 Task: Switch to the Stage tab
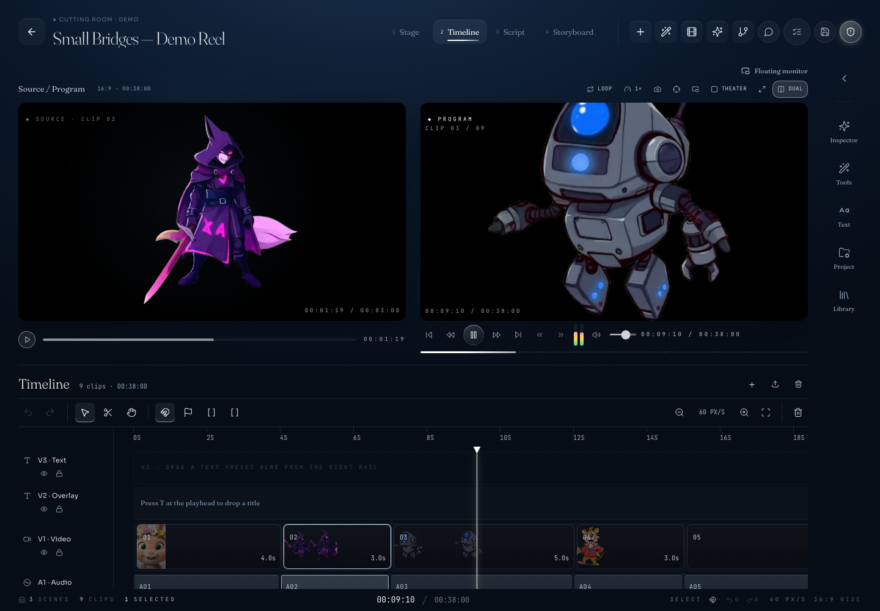point(406,32)
